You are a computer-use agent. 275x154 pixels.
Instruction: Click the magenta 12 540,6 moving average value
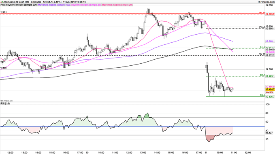click(x=270, y=52)
